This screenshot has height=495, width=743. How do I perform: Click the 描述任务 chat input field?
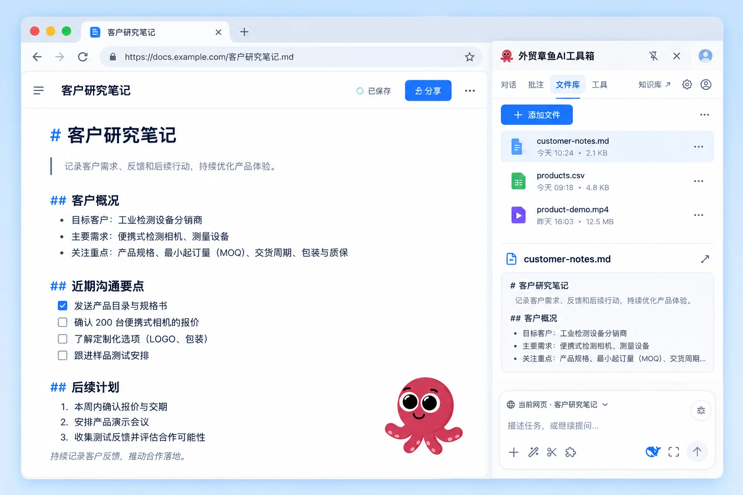pos(553,426)
